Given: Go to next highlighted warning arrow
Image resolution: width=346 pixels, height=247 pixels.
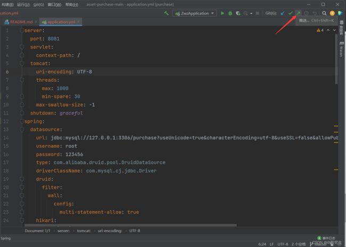Looking at the screenshot, I should pos(334,30).
